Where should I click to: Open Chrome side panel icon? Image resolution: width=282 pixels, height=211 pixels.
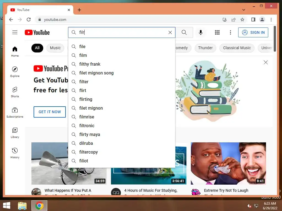(x=253, y=20)
